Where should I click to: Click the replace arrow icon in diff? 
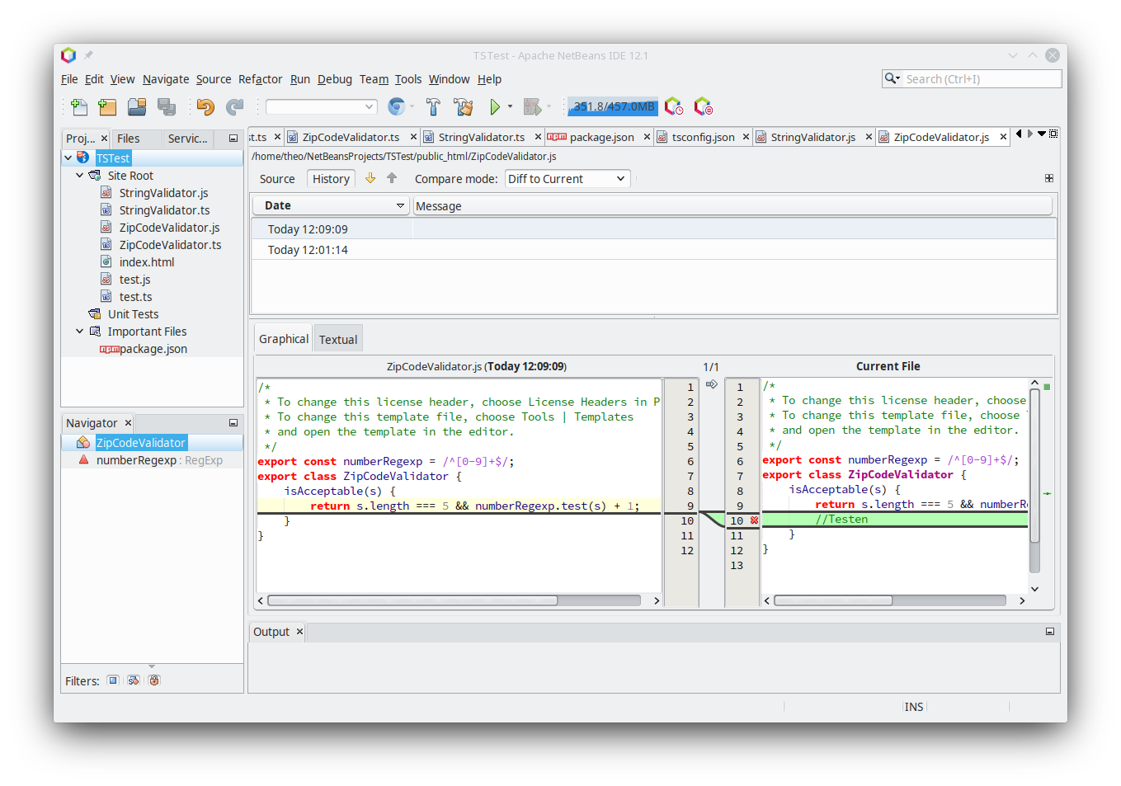(x=712, y=384)
